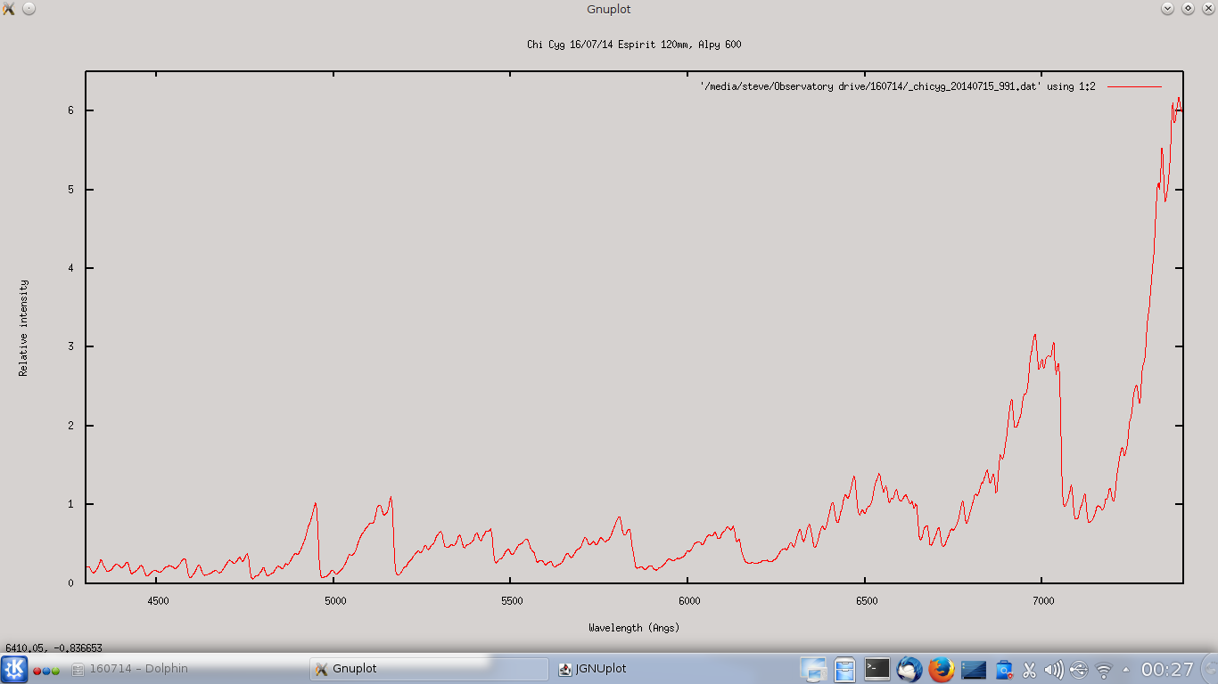Open the Klipper clipboard scissors icon

tap(1029, 670)
